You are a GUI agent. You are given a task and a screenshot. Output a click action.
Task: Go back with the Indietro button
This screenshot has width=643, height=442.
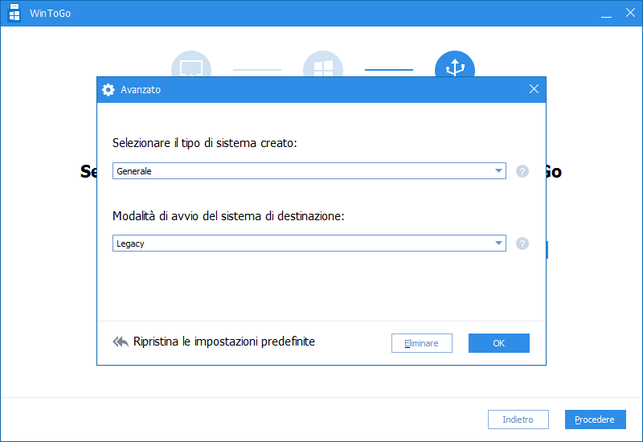click(x=518, y=419)
